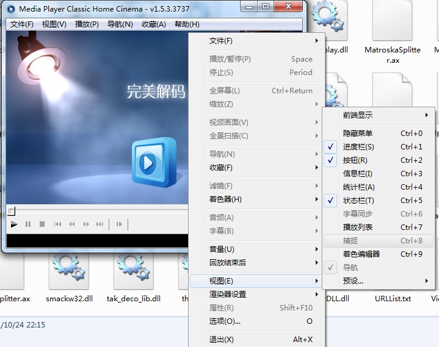Expand 前端显示 submenu in view menu

[x=378, y=115]
